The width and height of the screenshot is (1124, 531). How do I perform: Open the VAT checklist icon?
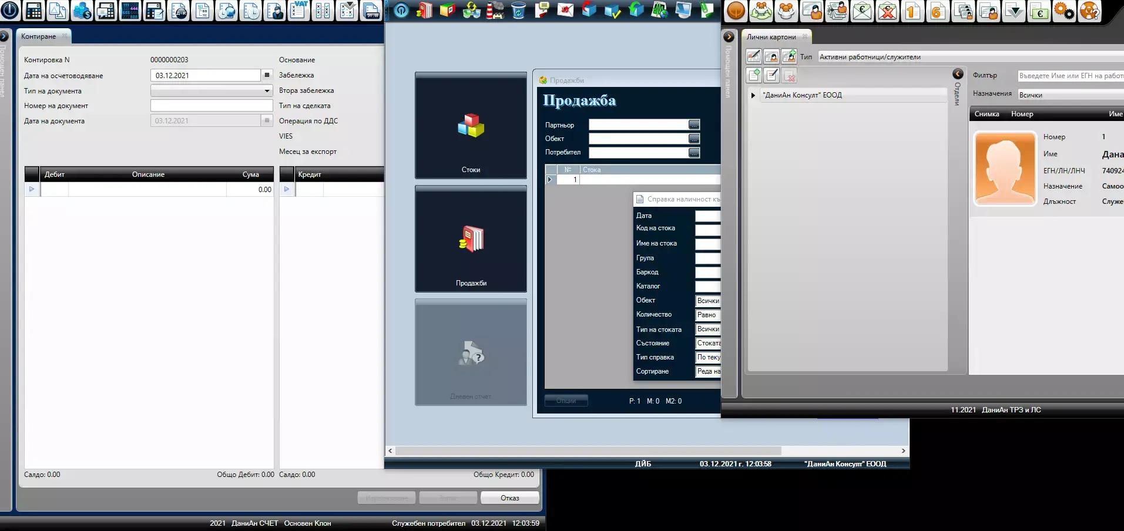click(x=299, y=10)
